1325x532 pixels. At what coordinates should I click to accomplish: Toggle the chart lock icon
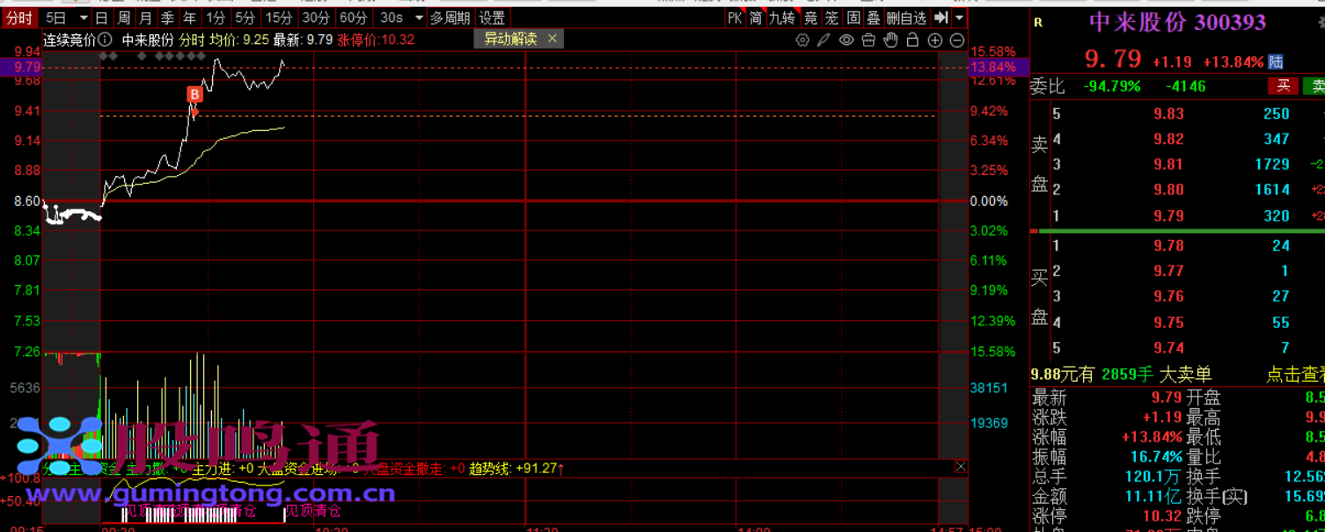coord(913,40)
